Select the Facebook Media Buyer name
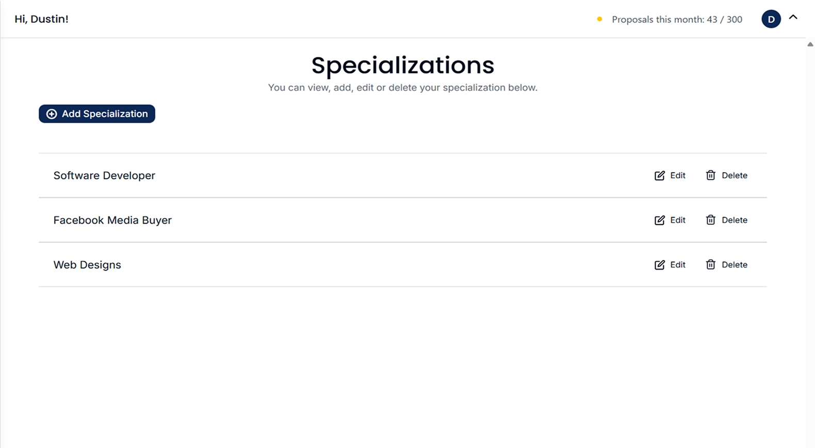 [112, 220]
